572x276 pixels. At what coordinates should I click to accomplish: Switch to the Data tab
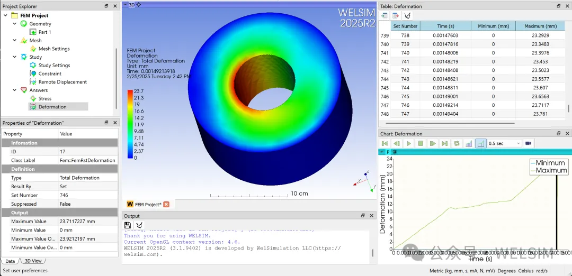click(10, 261)
